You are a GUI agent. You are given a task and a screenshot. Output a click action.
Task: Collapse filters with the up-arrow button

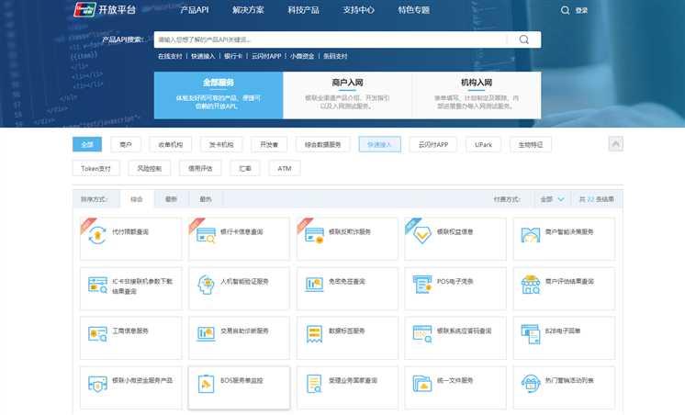[615, 144]
